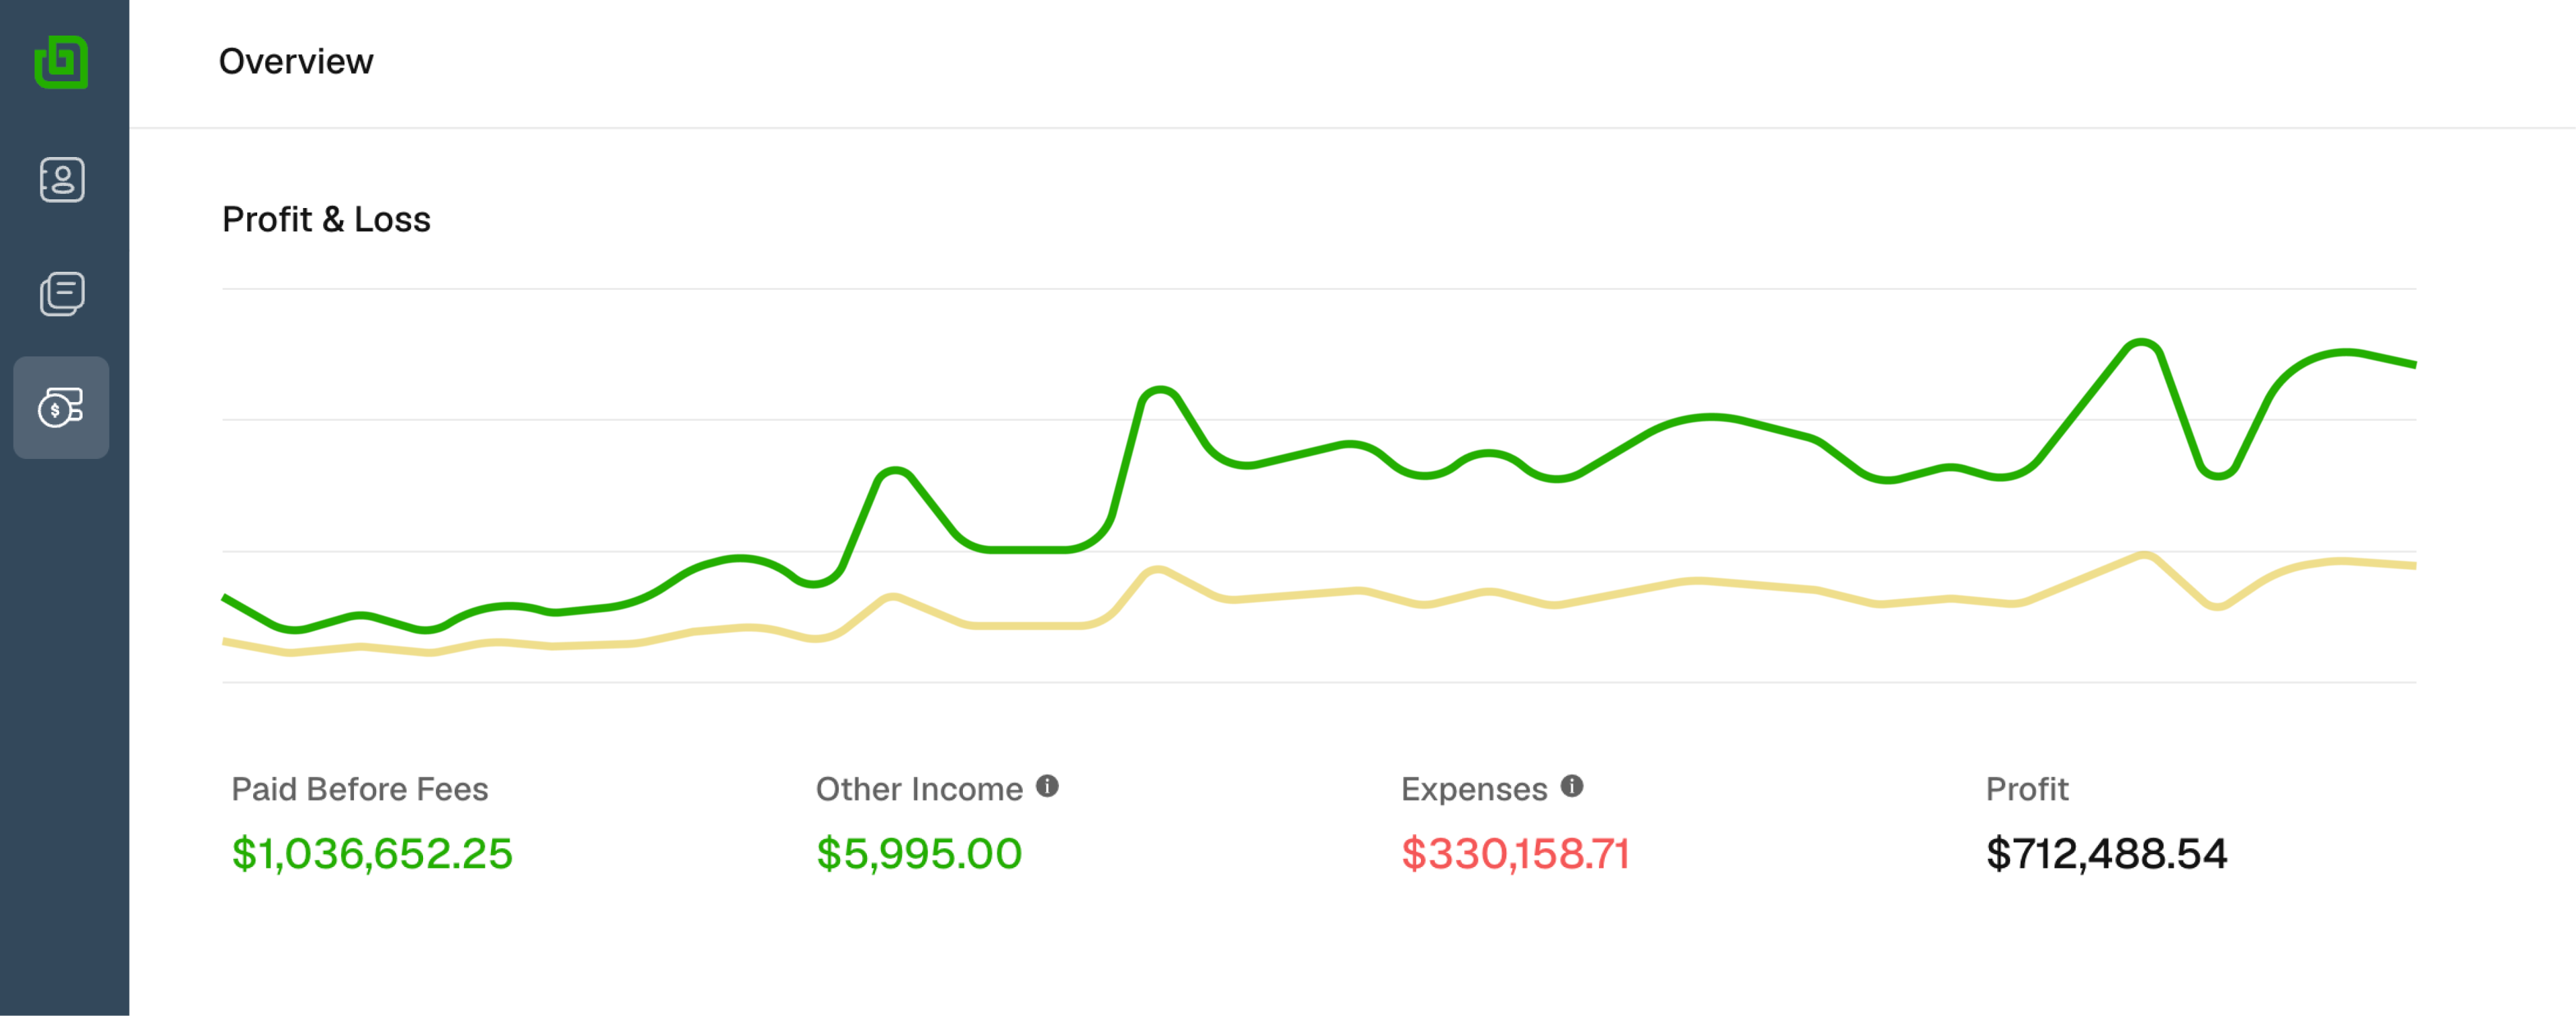The width and height of the screenshot is (2576, 1016).
Task: Click the Other Income label text
Action: coord(919,789)
